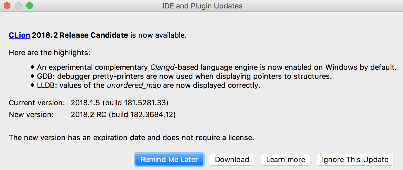The height and width of the screenshot is (170, 403).
Task: Click the green zoom traffic light
Action: pos(29,5)
